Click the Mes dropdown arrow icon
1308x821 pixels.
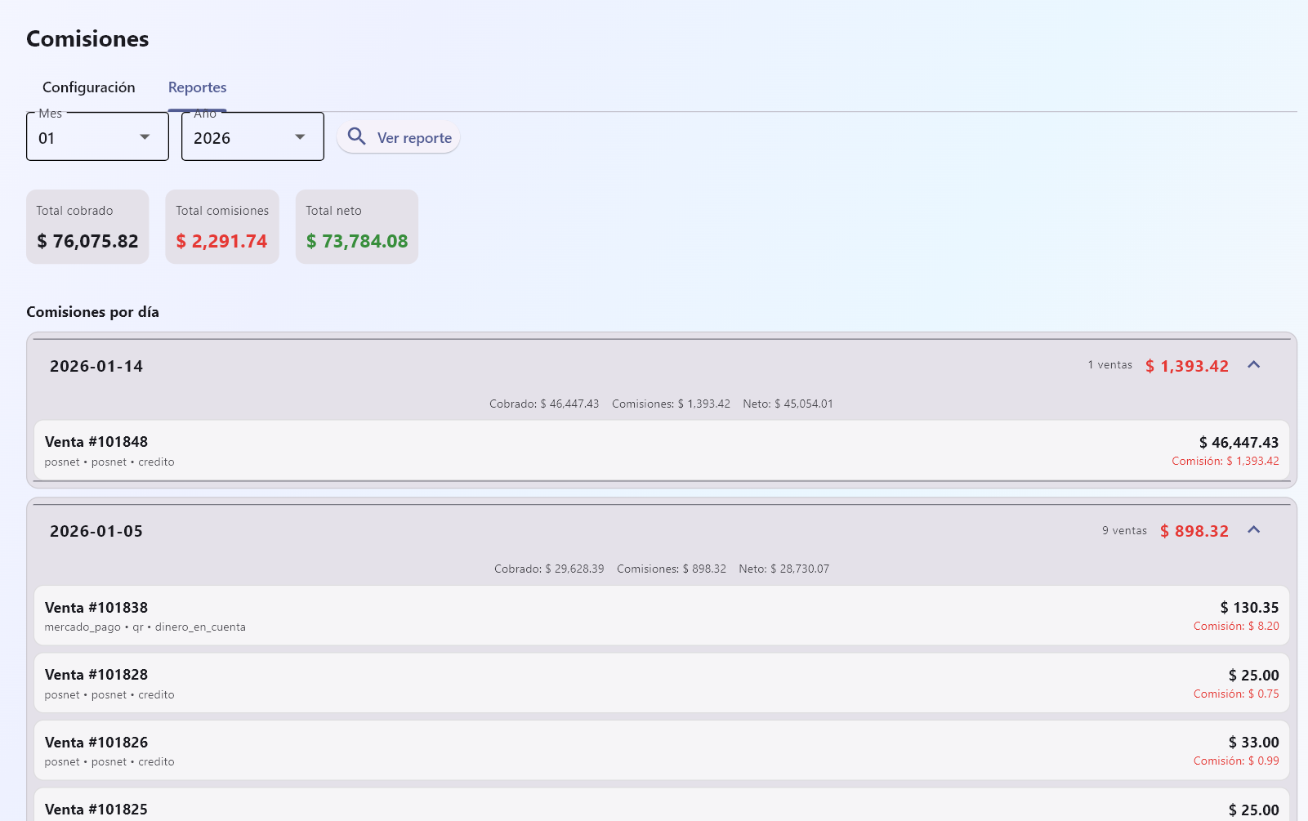tap(145, 137)
